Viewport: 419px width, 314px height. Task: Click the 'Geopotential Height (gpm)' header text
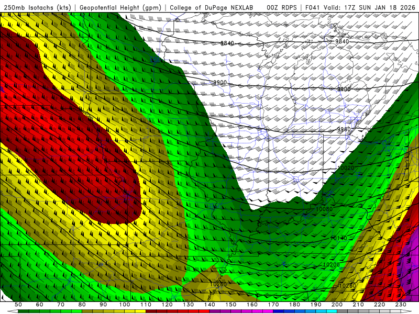[x=120, y=7]
